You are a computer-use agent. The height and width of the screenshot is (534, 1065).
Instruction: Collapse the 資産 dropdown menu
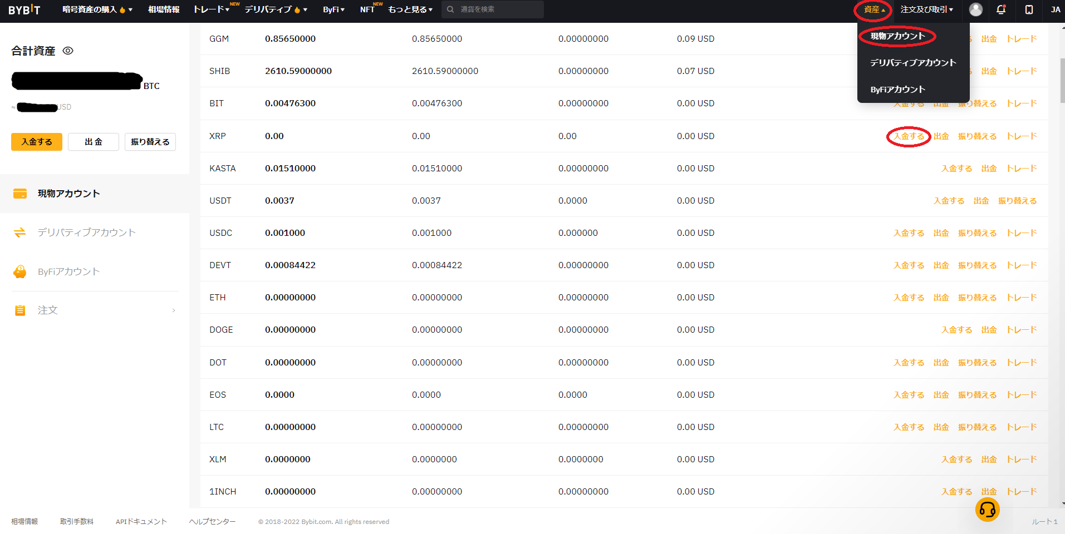point(874,9)
